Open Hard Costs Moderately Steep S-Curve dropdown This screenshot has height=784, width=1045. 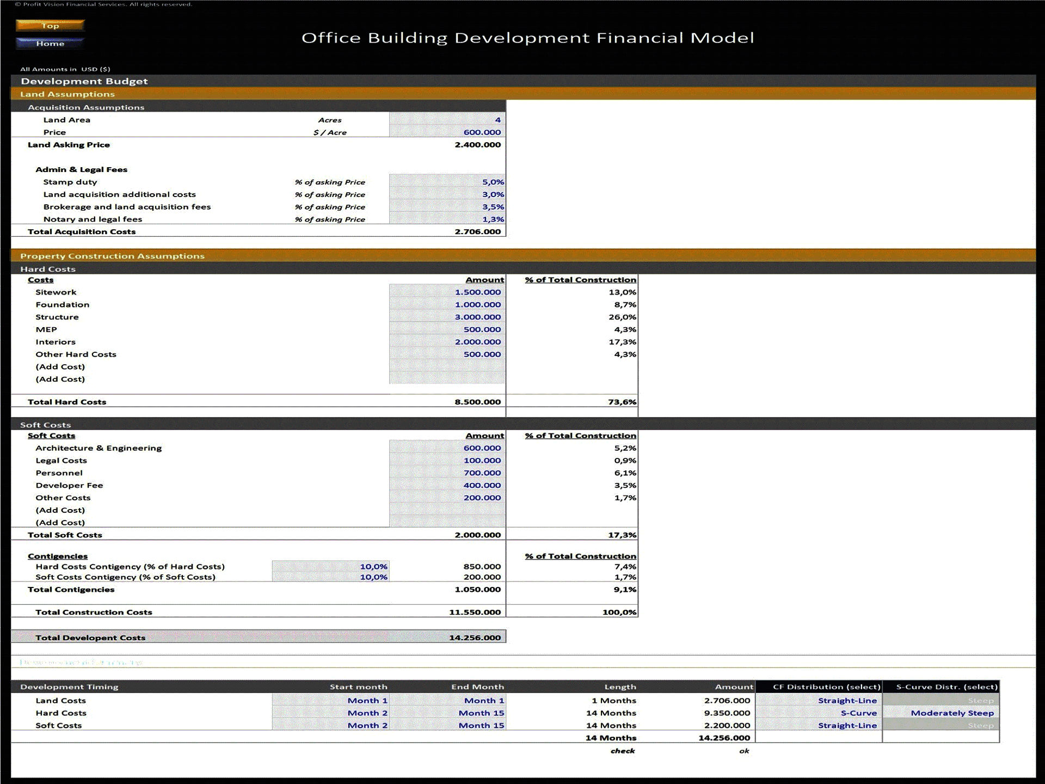click(941, 713)
